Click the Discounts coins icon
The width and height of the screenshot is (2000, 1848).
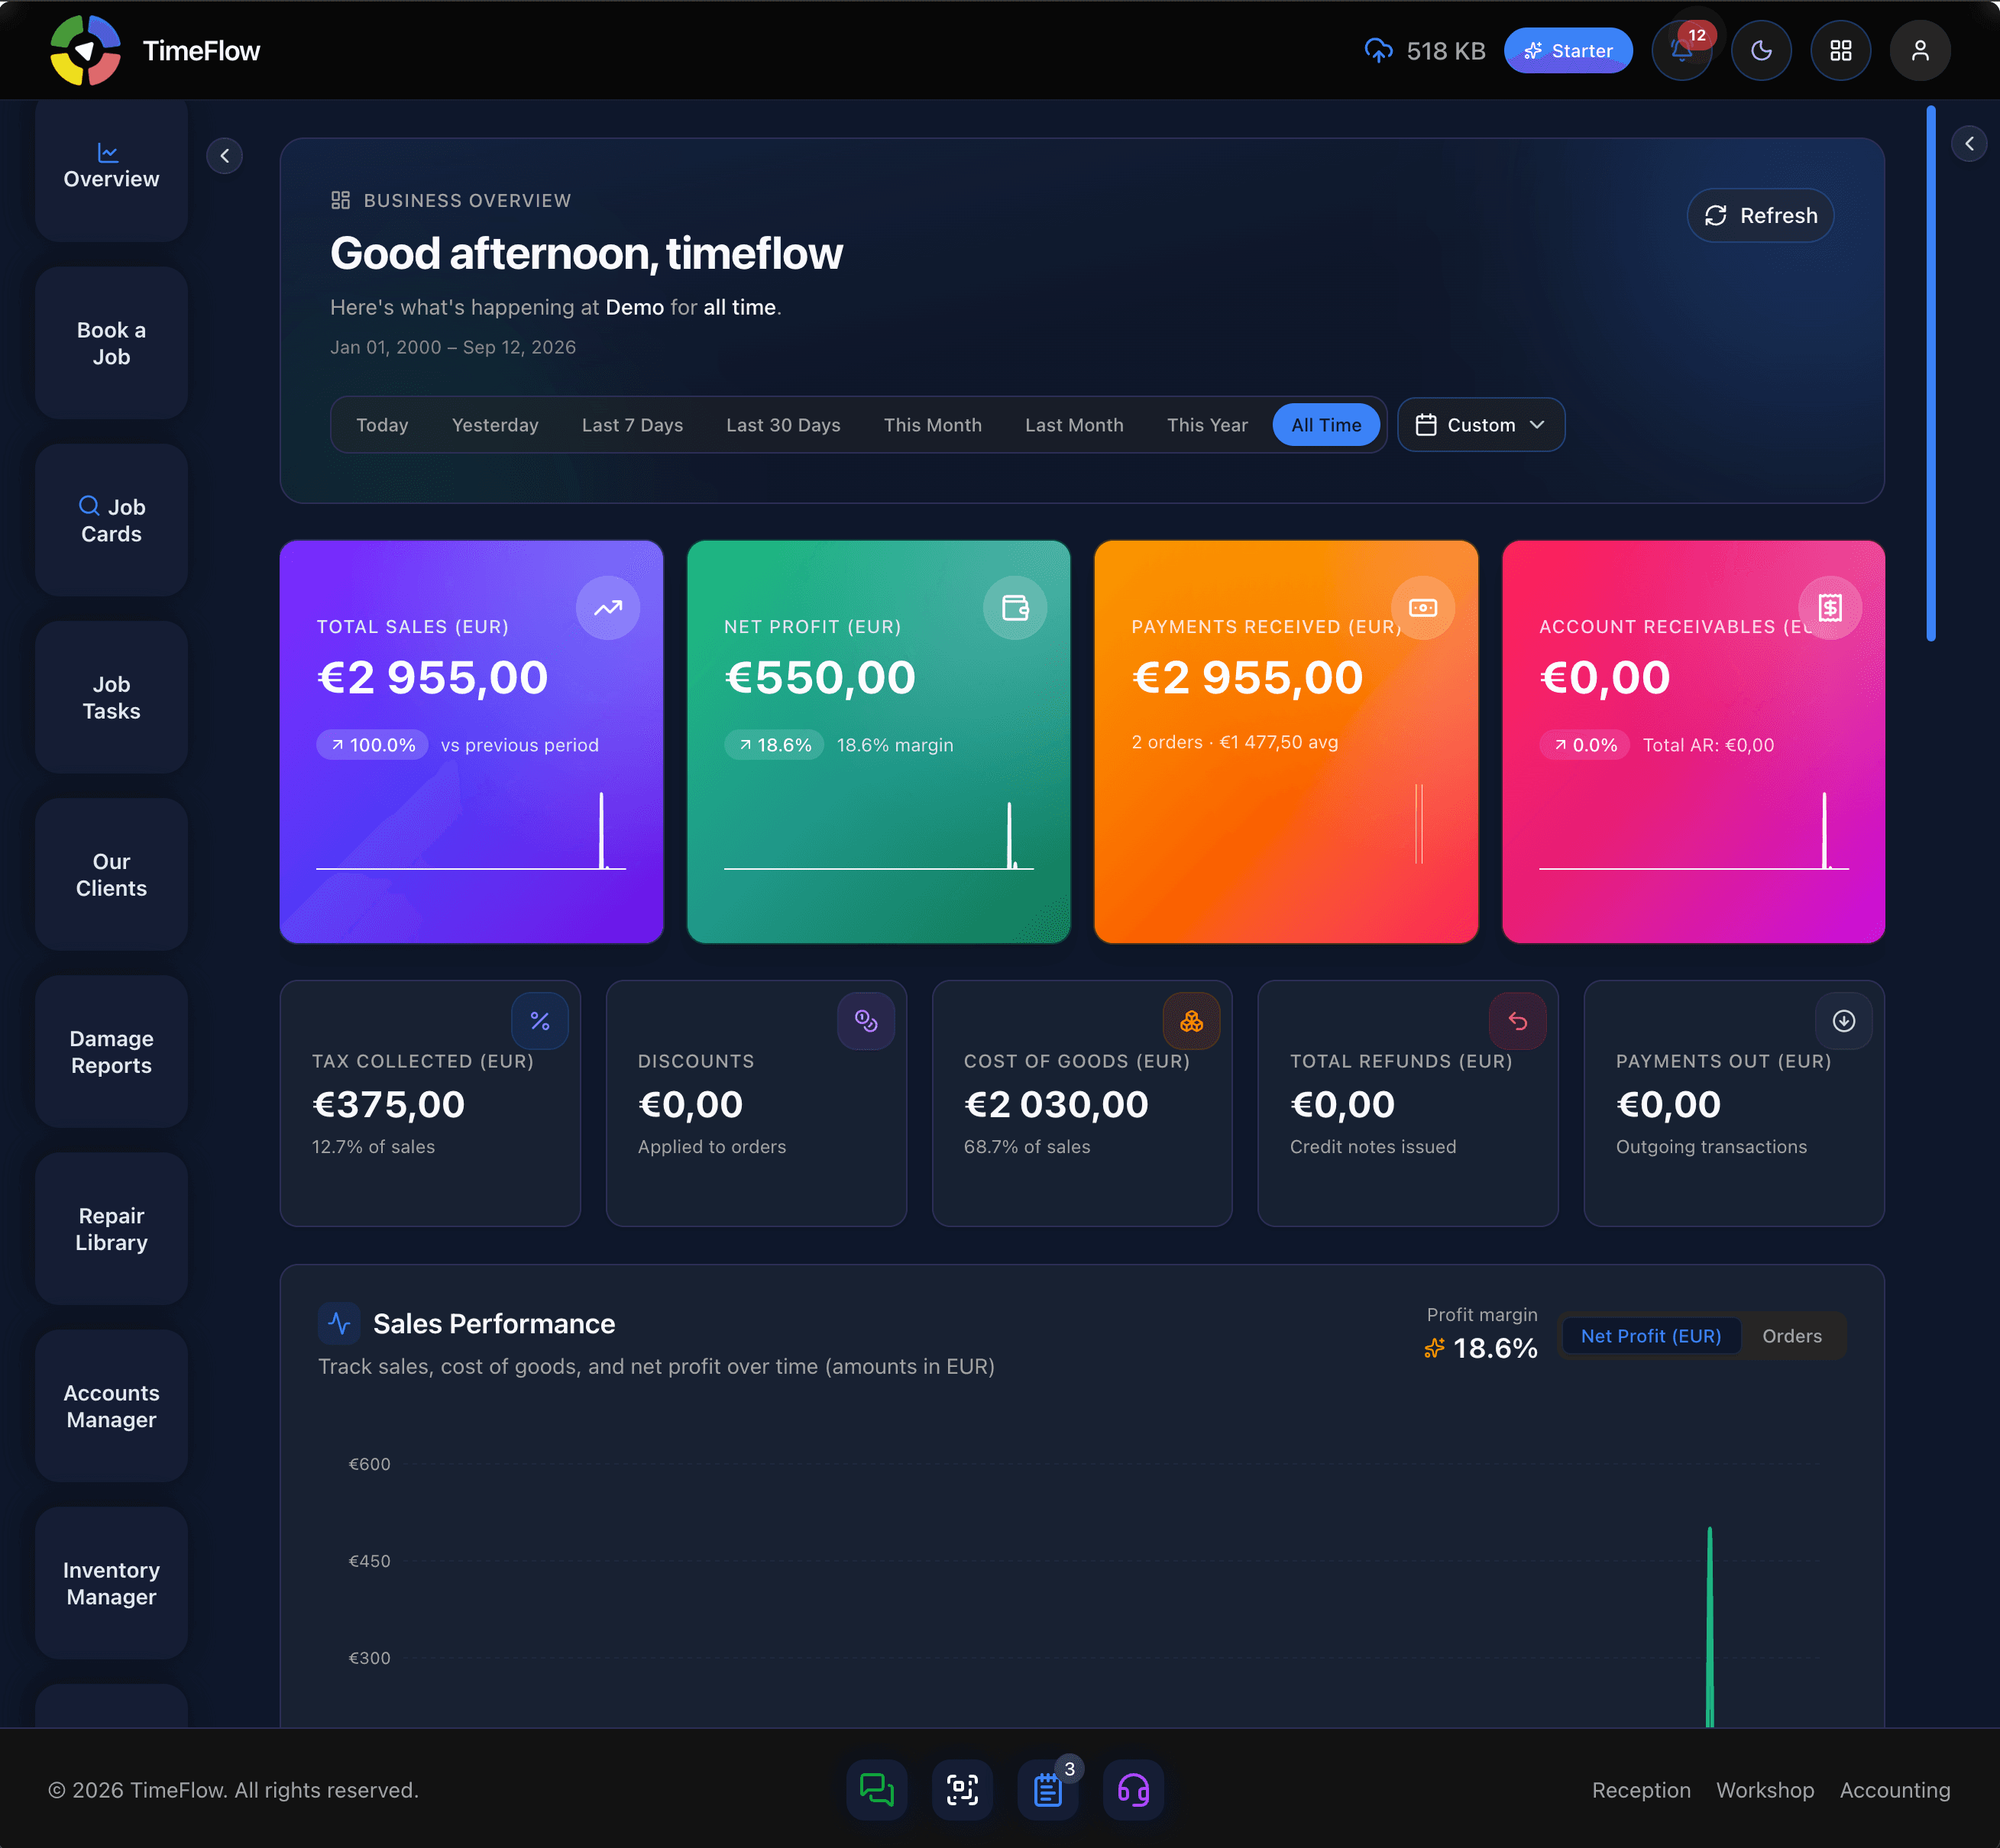(866, 1021)
